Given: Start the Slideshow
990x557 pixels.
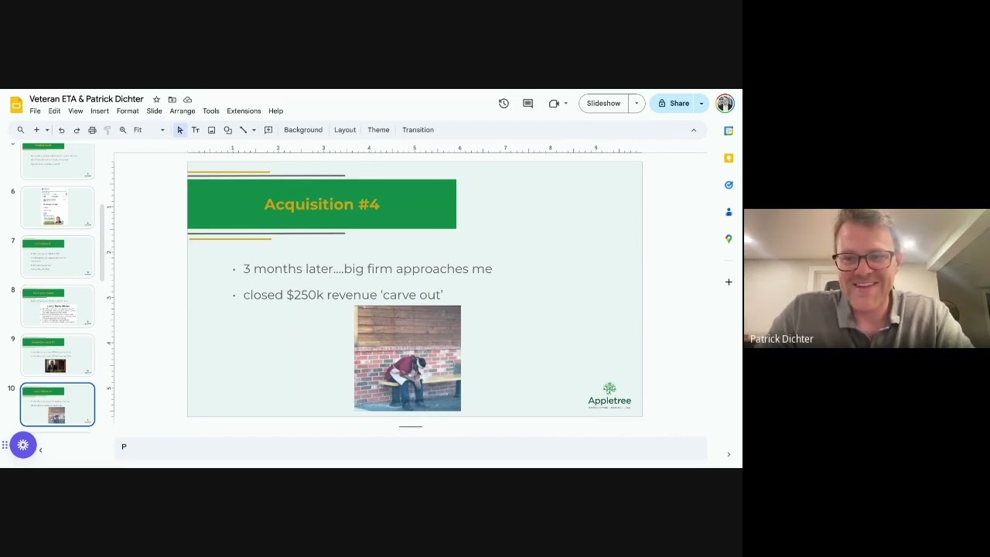Looking at the screenshot, I should [x=603, y=104].
